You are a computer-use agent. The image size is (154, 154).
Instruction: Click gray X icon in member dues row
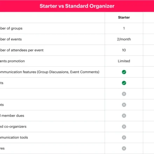tap(124, 115)
